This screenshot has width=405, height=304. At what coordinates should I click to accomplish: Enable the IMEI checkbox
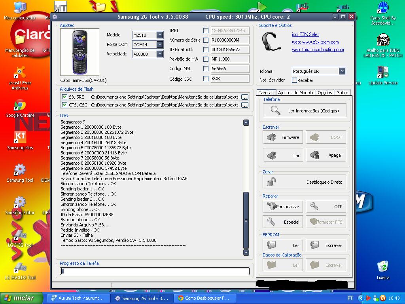click(x=206, y=31)
